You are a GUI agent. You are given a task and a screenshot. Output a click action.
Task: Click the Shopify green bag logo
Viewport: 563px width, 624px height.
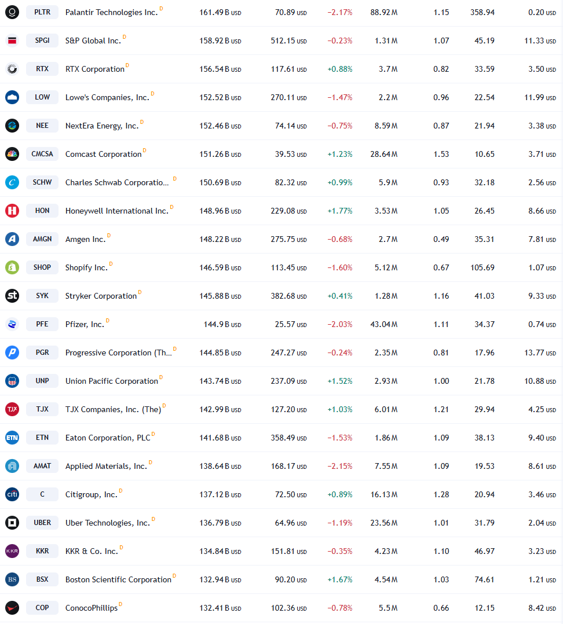(x=12, y=267)
